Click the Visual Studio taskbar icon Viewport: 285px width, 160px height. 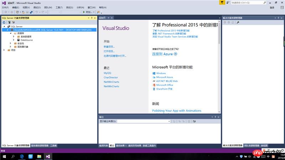click(x=48, y=156)
